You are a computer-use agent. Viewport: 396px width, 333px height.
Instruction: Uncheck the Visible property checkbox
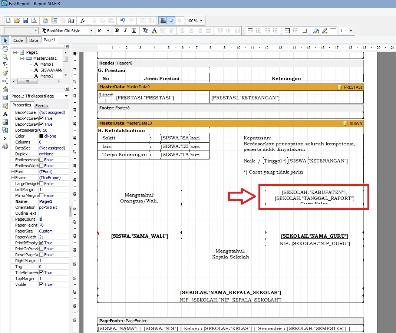tap(42, 284)
